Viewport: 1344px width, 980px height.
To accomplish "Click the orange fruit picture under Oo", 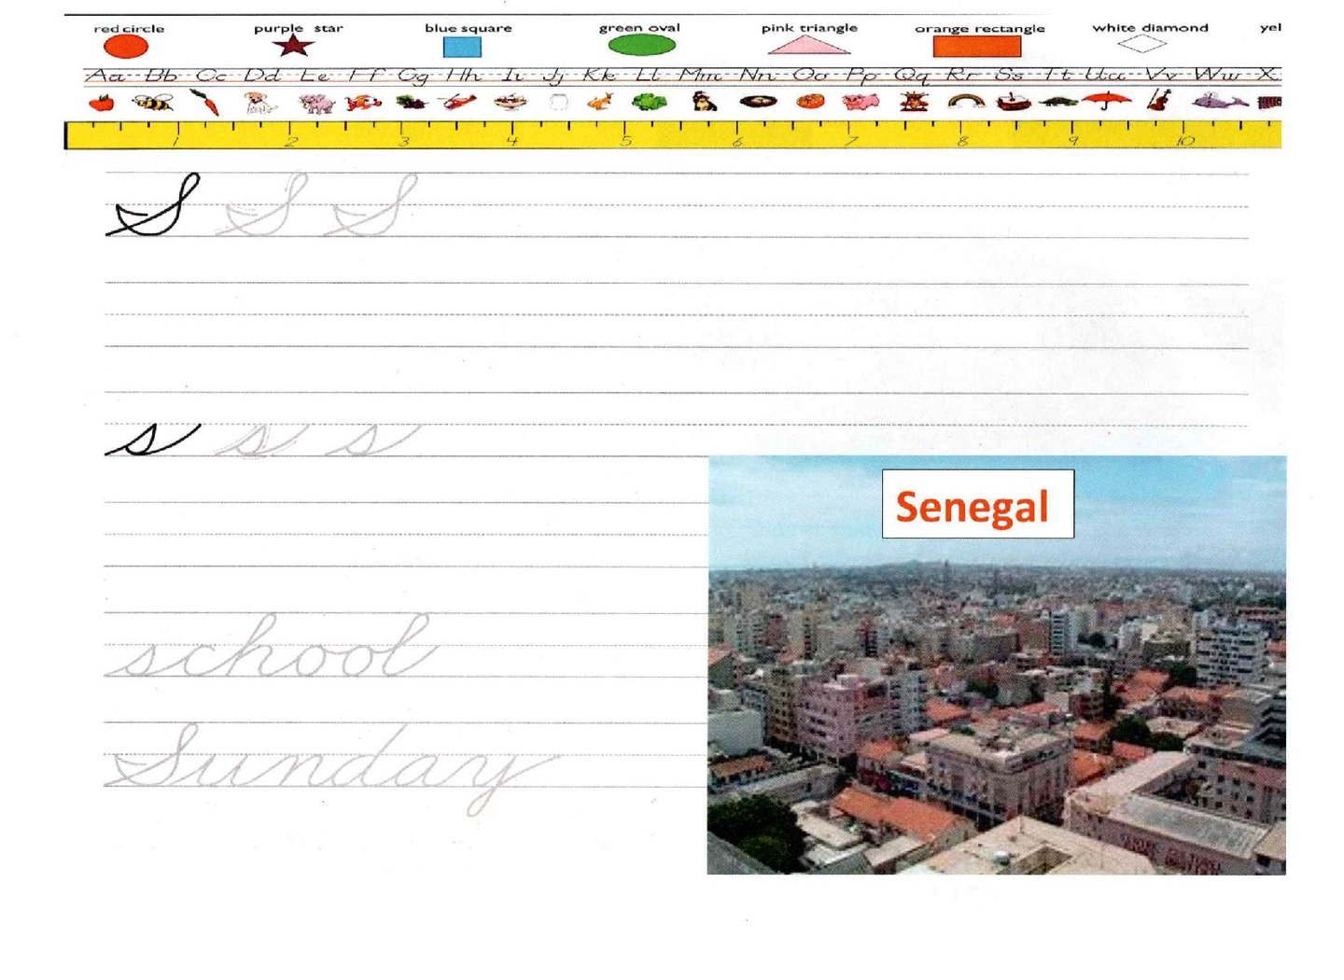I will tap(810, 101).
